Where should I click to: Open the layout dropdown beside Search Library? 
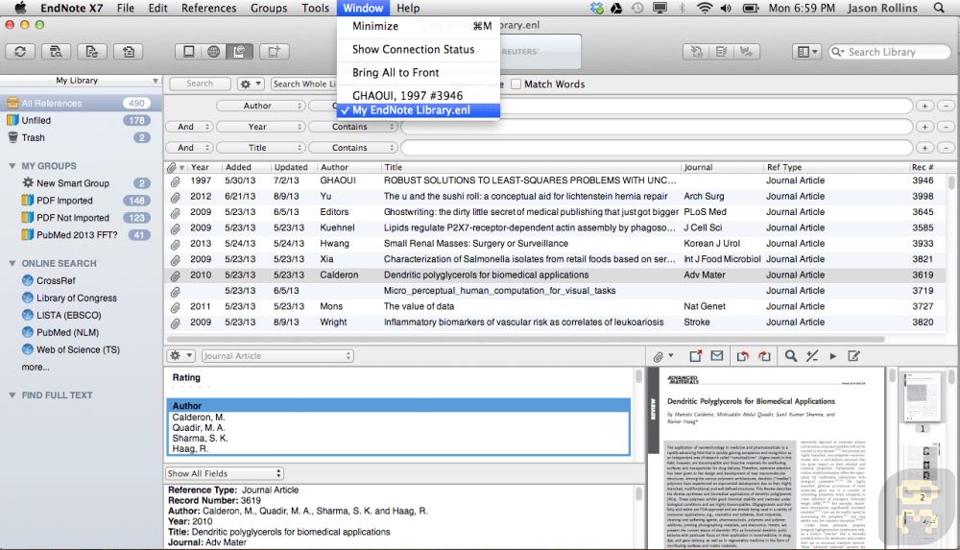(807, 52)
